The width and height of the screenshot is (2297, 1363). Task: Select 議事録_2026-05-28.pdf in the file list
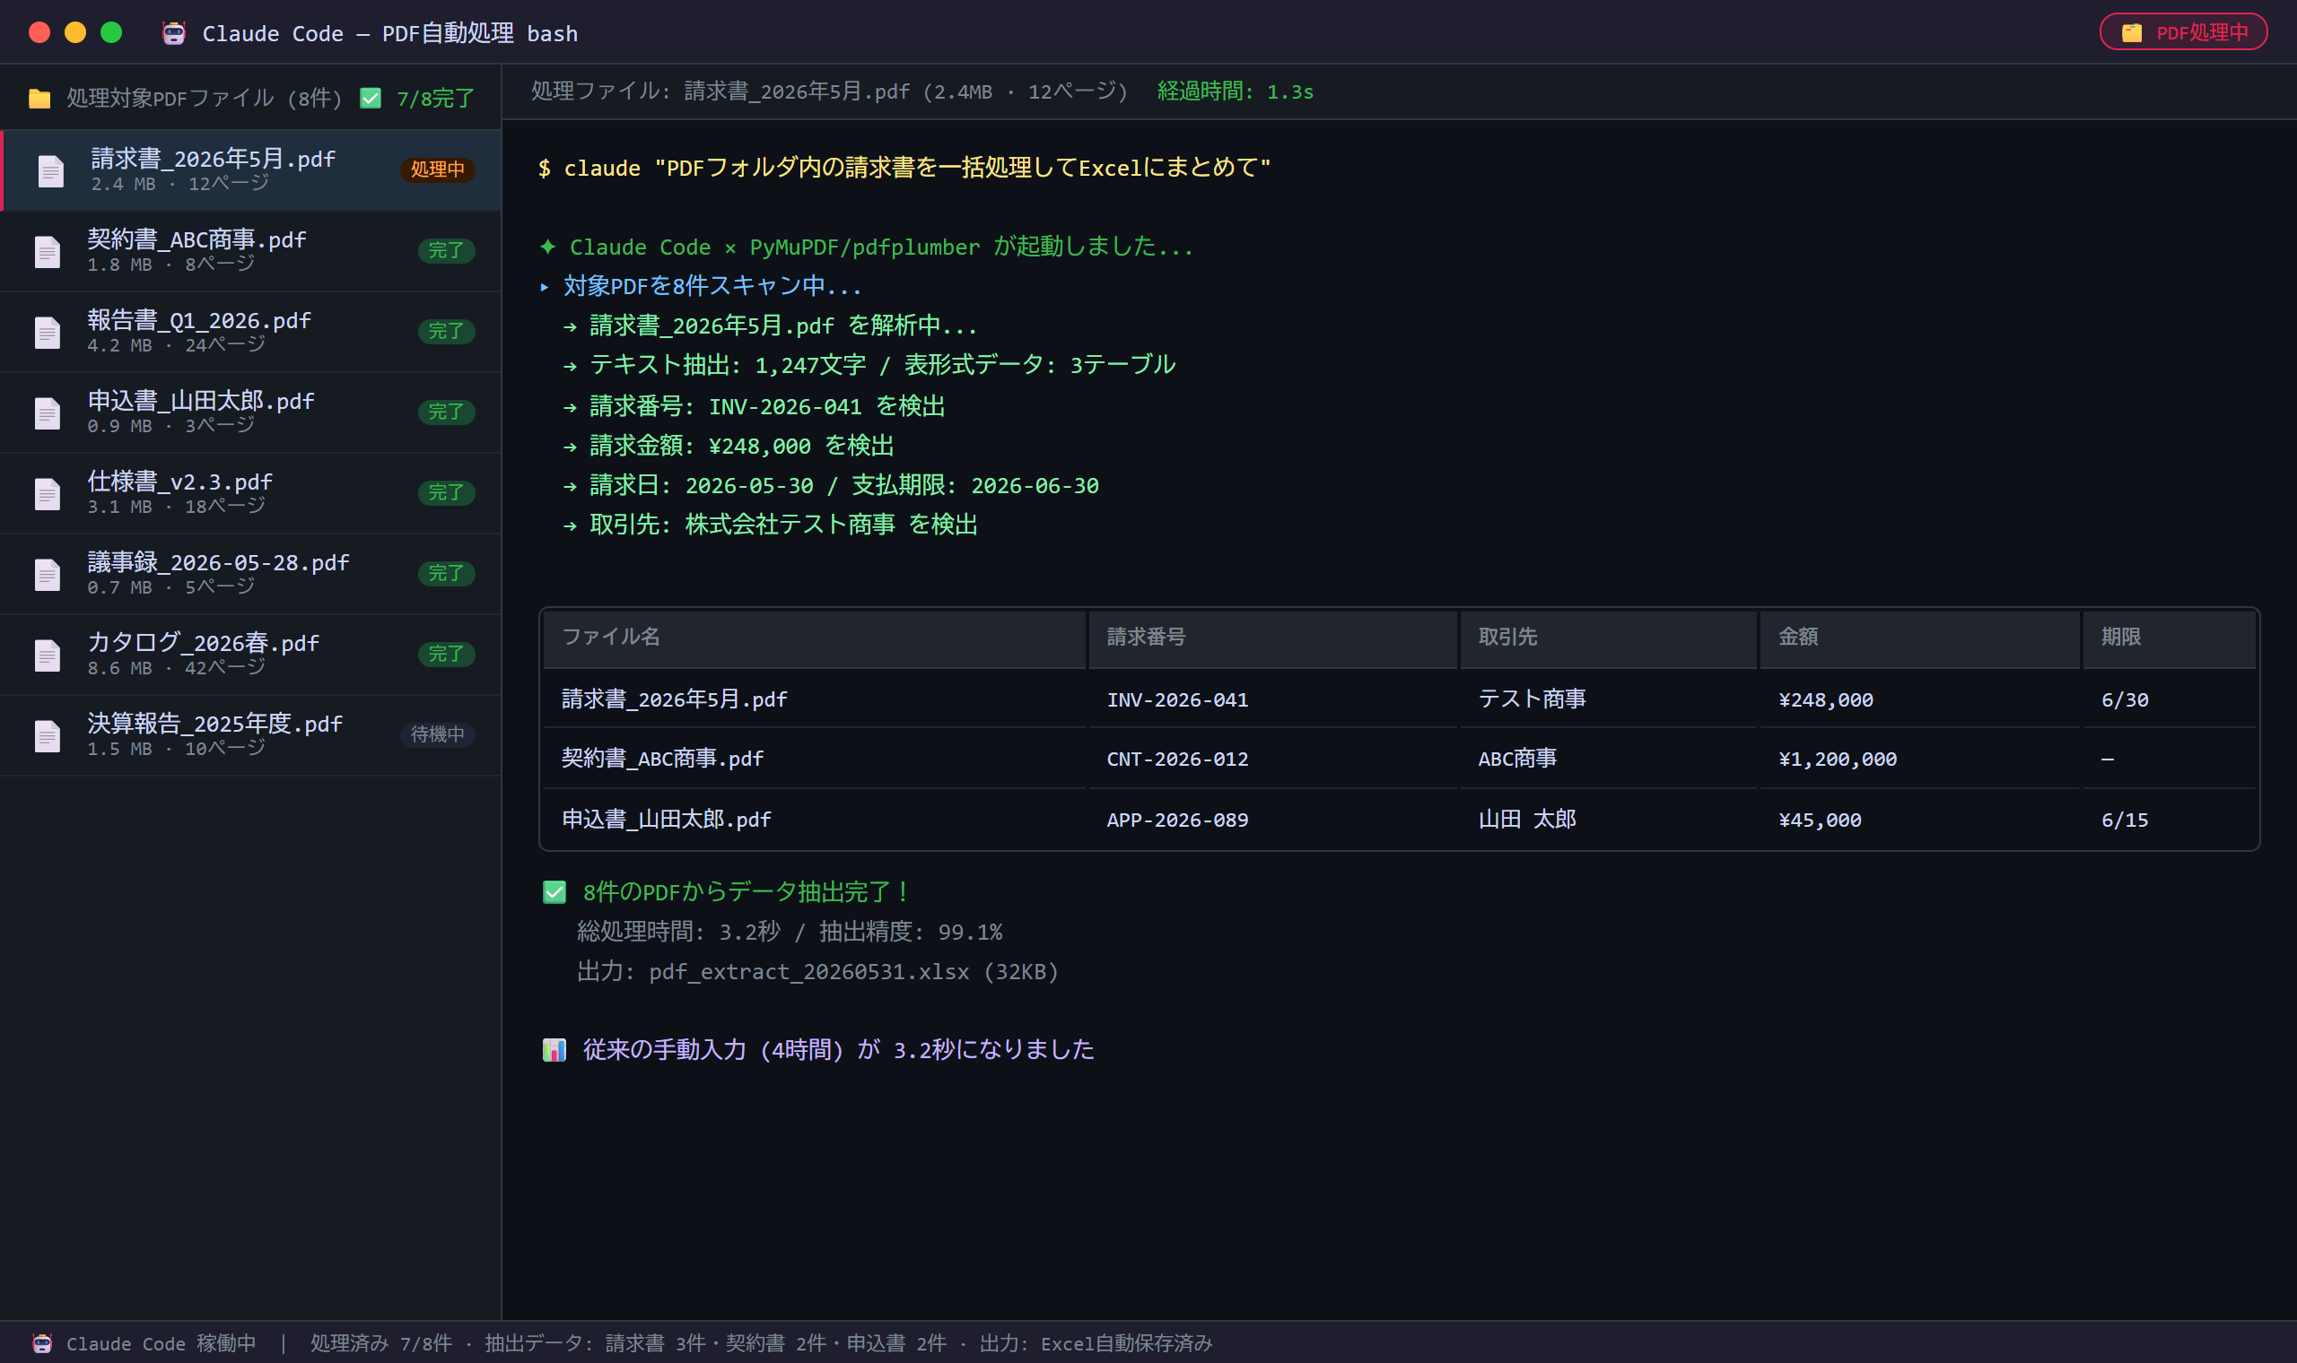tap(251, 574)
